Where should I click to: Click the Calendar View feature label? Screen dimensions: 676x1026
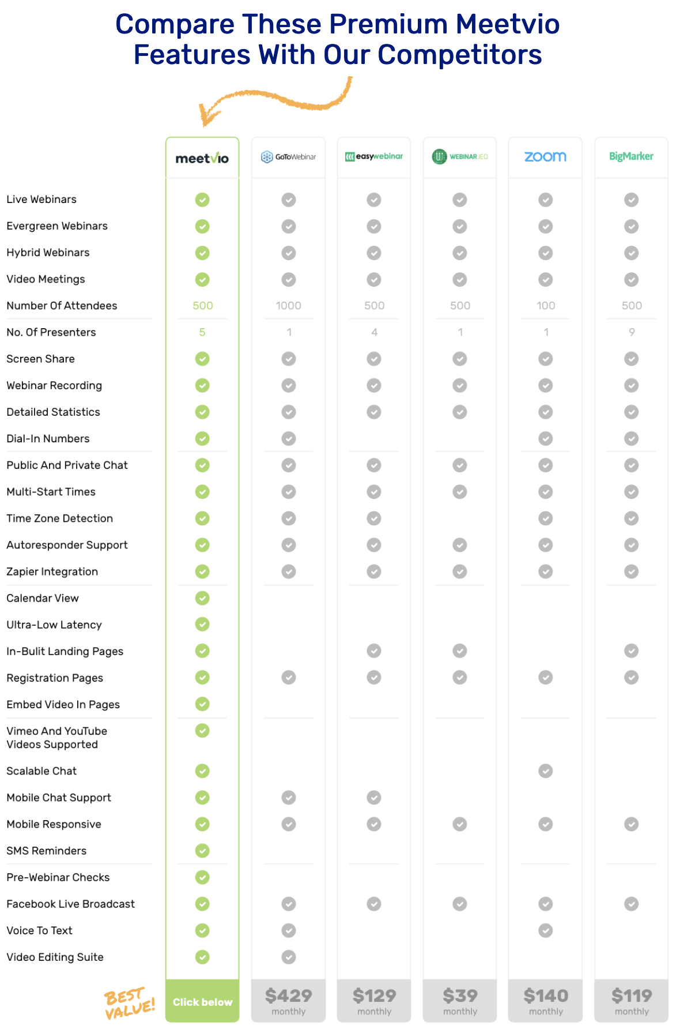click(x=43, y=598)
